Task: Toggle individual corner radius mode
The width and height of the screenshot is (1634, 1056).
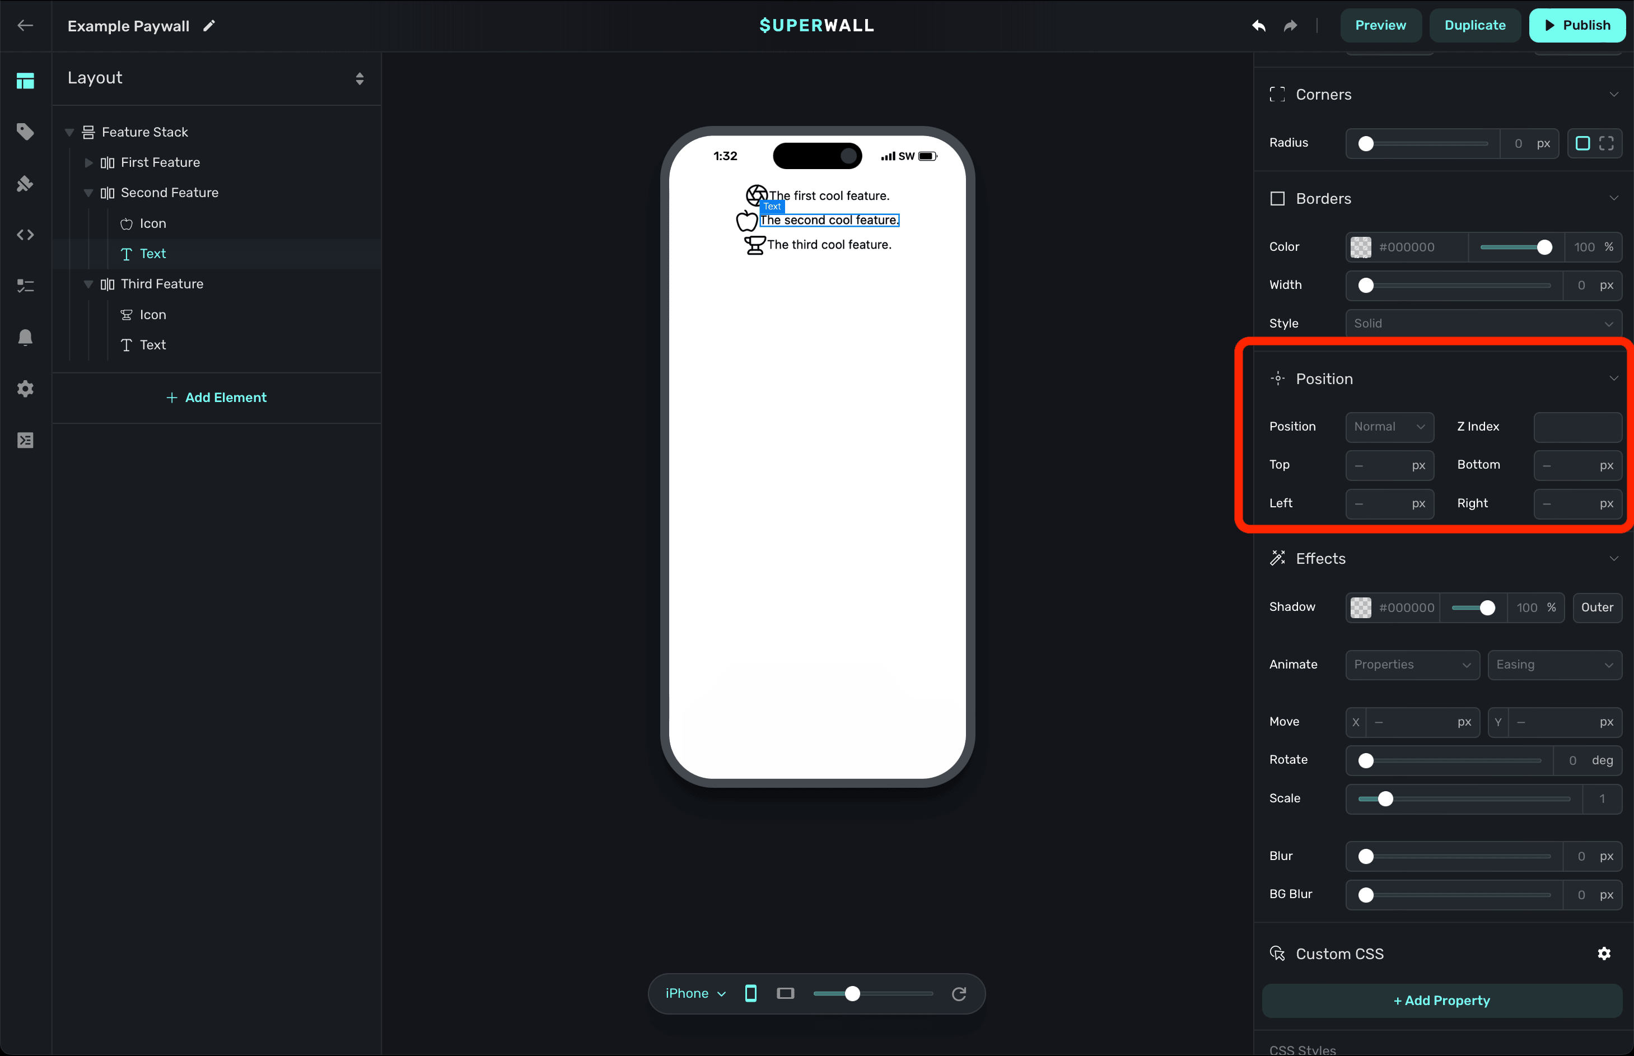Action: coord(1607,143)
